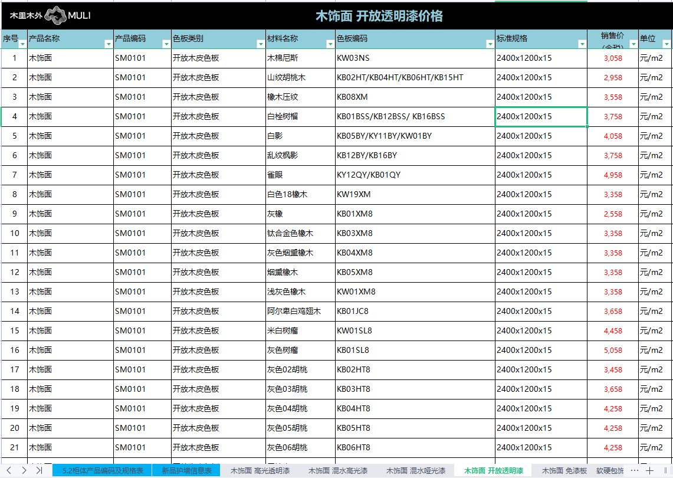Switch to 木饰面 高光透明漆 sheet tab
The image size is (673, 478).
click(x=260, y=470)
